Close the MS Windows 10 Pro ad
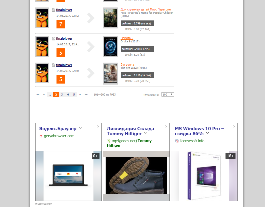This screenshot has height=207, width=265. click(x=234, y=126)
